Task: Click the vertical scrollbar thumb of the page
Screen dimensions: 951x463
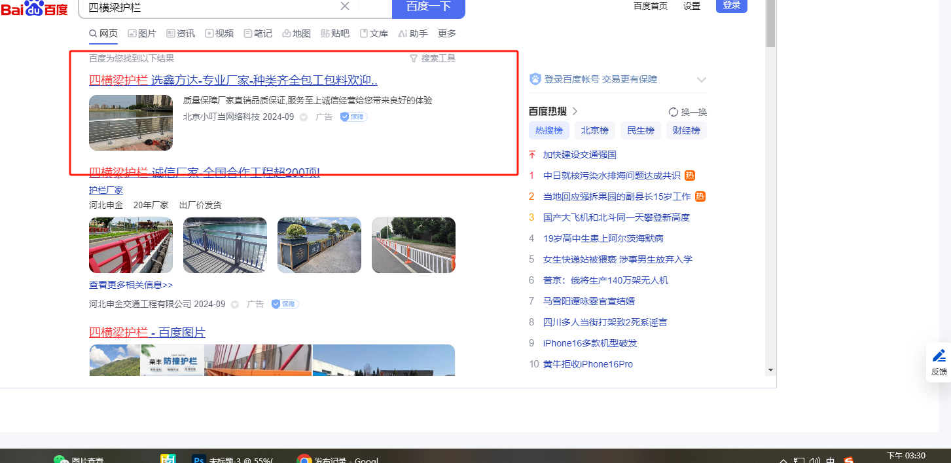Action: coord(771,24)
